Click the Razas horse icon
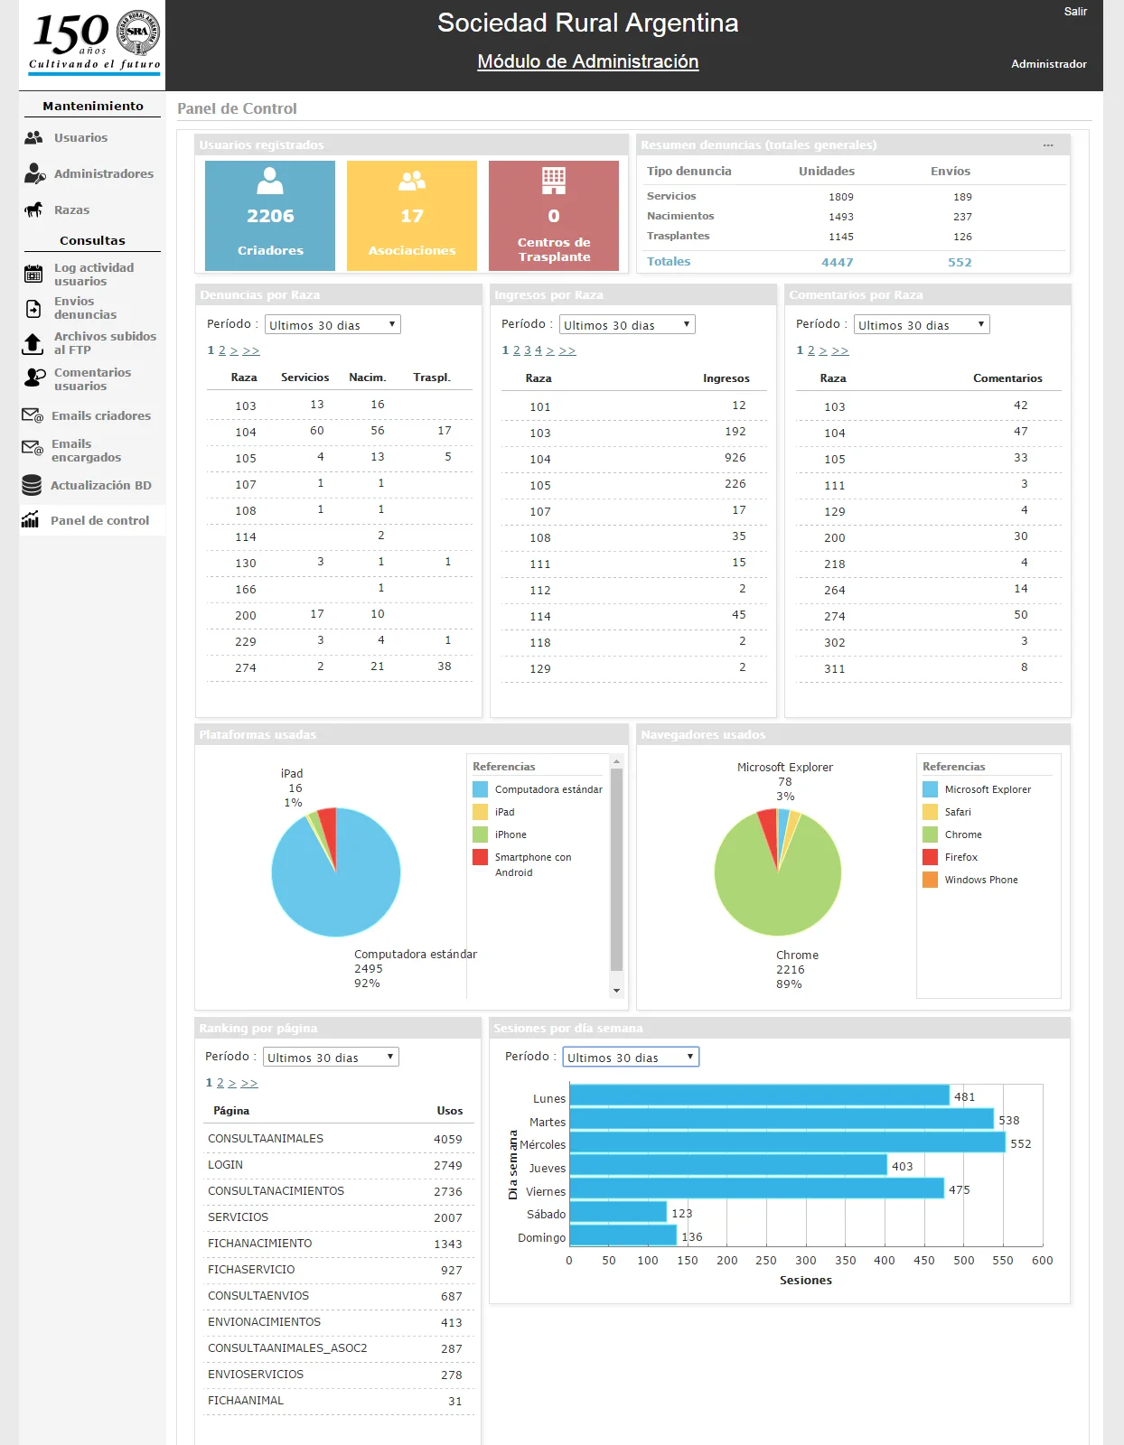Image resolution: width=1124 pixels, height=1445 pixels. [33, 210]
